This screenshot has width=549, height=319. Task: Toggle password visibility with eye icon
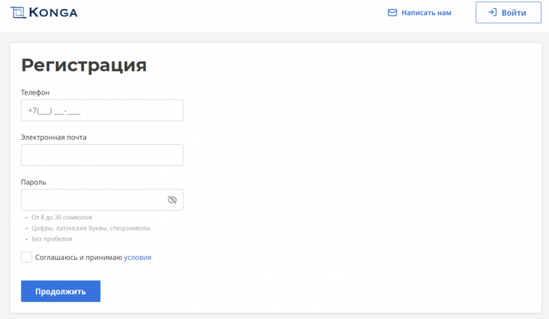pos(172,200)
